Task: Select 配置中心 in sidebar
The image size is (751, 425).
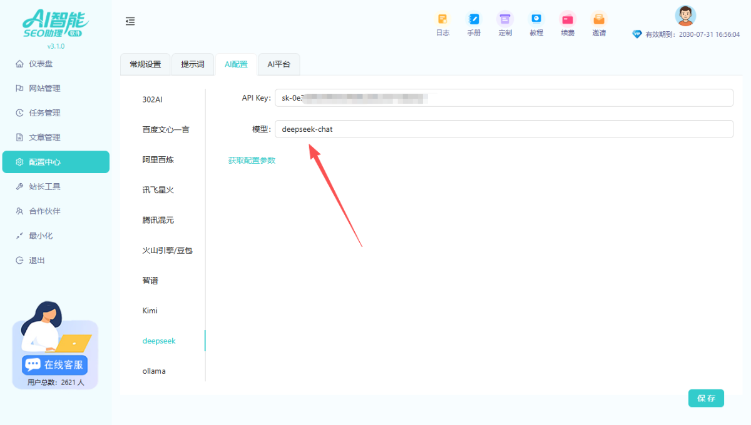Action: coord(56,162)
